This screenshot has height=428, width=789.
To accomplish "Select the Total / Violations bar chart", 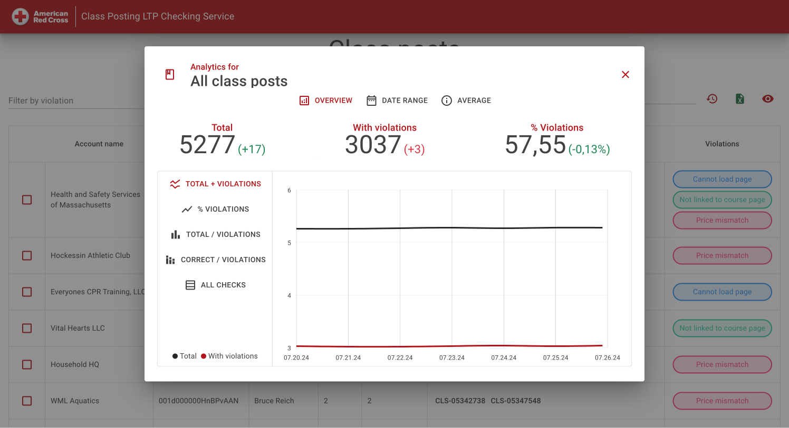I will [215, 234].
